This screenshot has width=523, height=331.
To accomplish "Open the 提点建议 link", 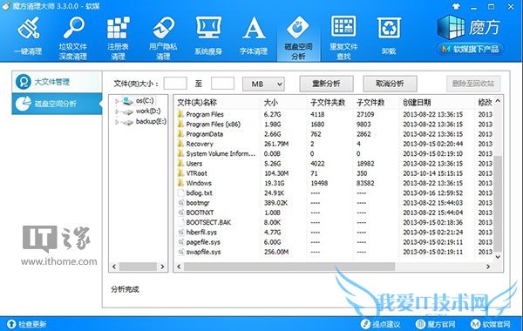I will tap(380, 324).
